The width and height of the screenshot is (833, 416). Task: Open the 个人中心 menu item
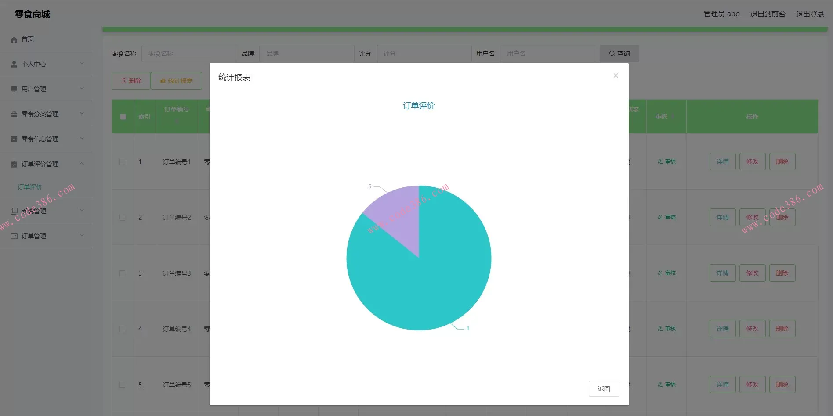(x=46, y=64)
